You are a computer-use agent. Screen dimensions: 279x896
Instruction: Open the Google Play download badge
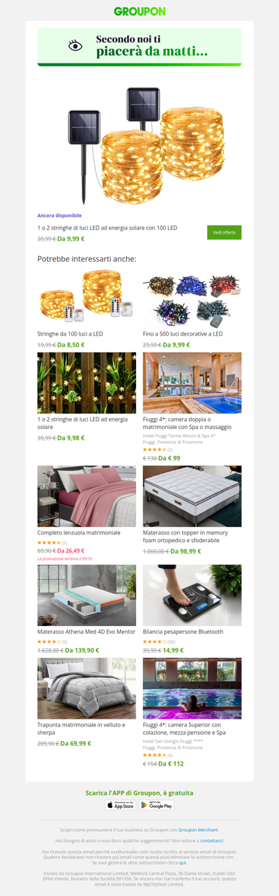pyautogui.click(x=156, y=805)
